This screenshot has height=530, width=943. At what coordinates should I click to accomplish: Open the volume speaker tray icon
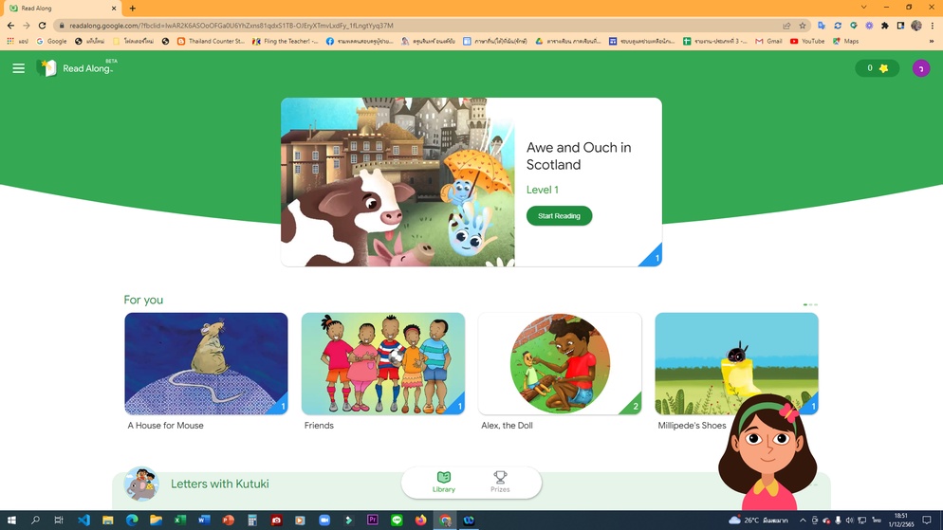point(849,520)
